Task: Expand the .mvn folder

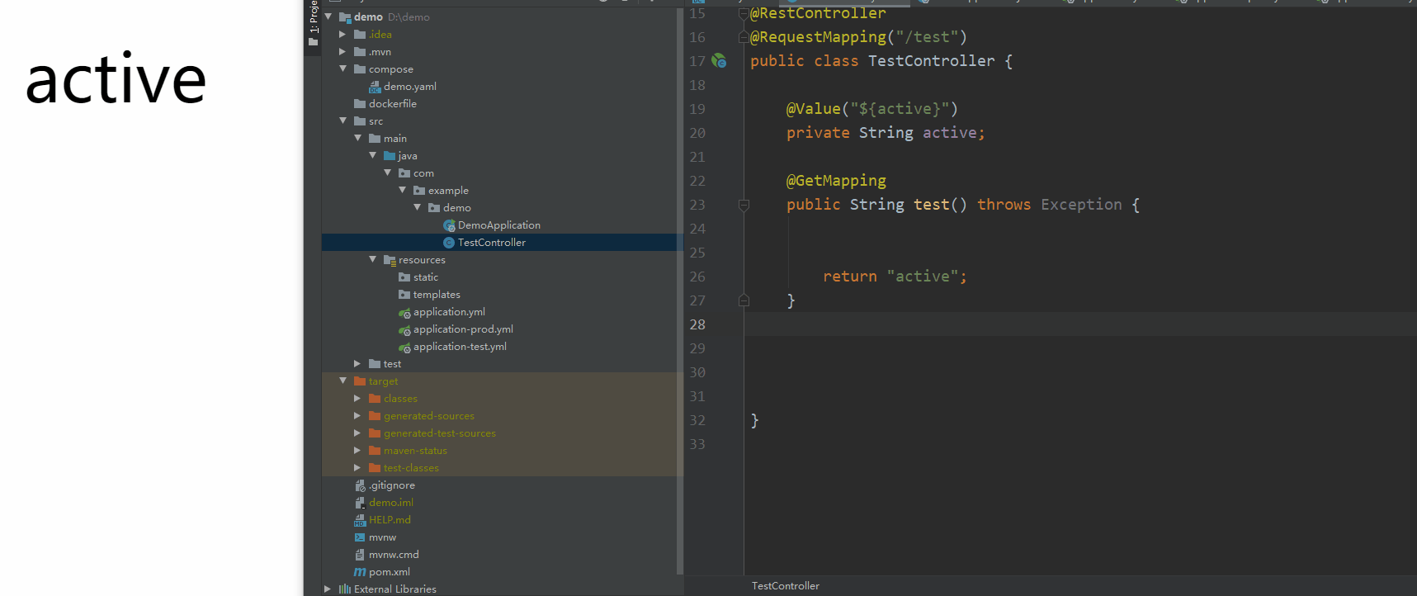Action: [x=342, y=52]
